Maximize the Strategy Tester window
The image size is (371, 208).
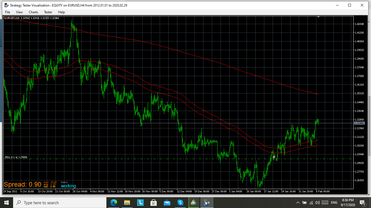[x=350, y=5]
